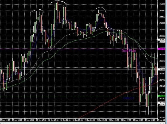Click the '28 Jun 19:00' time label
This screenshot has width=167, height=124.
coord(53,120)
